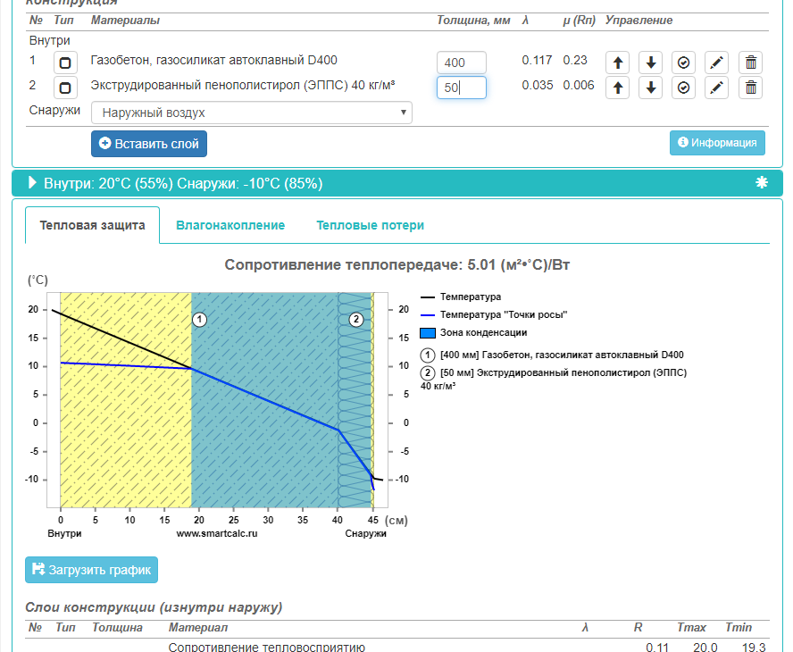
Task: Move the D400 gas concrete layer up
Action: pos(617,63)
